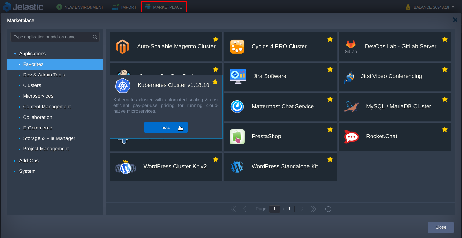This screenshot has width=462, height=238.
Task: Click the Jitsi Video Conferencing icon
Action: (x=349, y=77)
